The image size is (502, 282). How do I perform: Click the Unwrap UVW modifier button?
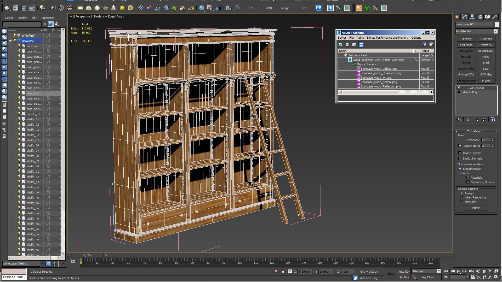[x=466, y=74]
